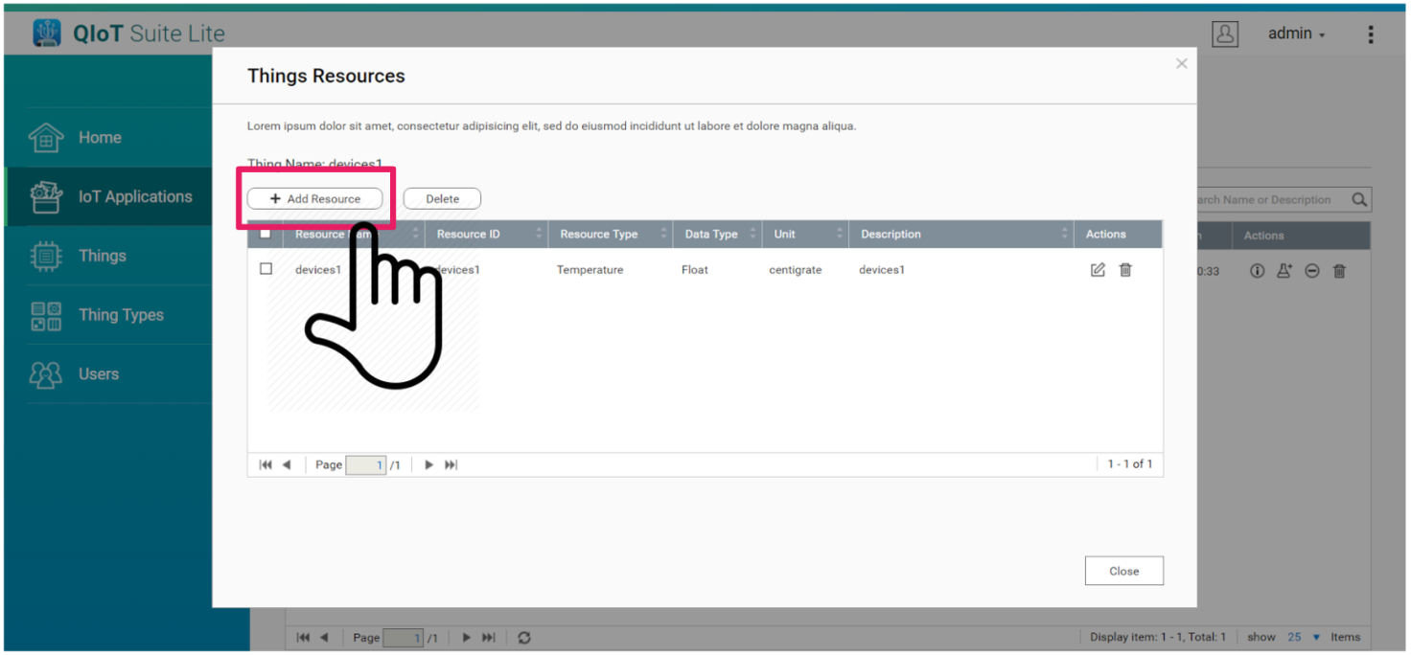The height and width of the screenshot is (655, 1411).
Task: Toggle the select-all checkbox in table header
Action: coord(266,234)
